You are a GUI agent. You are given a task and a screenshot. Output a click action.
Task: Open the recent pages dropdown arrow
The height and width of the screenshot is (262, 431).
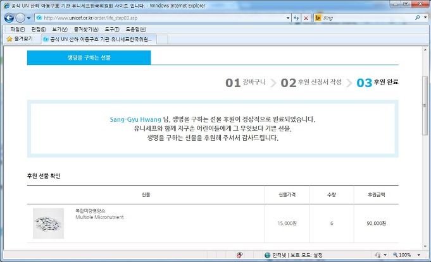pos(29,18)
